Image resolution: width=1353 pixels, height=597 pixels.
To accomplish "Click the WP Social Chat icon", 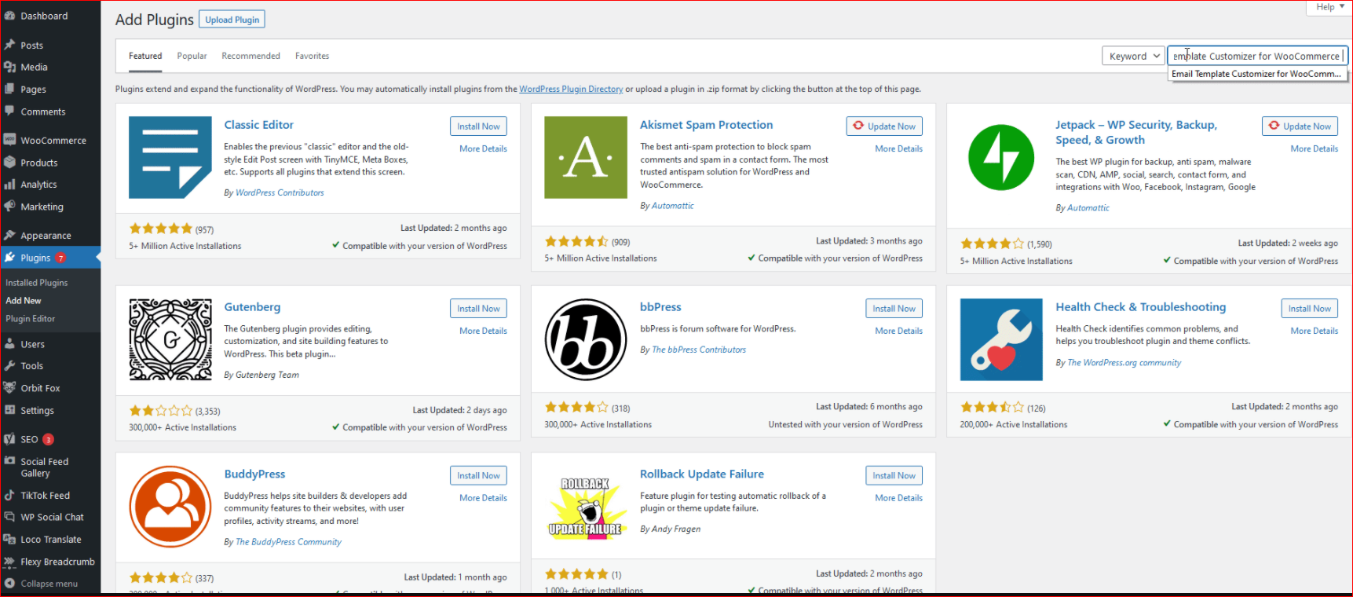I will (9, 517).
